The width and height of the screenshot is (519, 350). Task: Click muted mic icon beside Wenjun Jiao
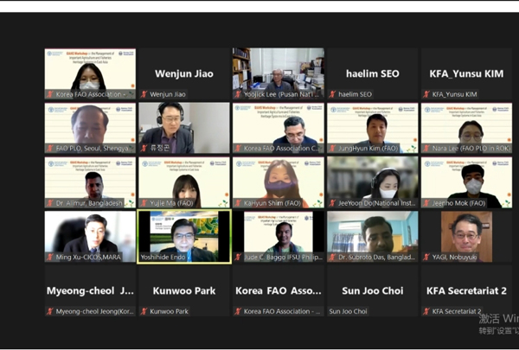(x=144, y=94)
